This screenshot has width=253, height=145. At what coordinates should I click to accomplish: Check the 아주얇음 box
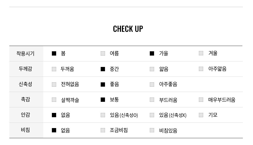201,69
